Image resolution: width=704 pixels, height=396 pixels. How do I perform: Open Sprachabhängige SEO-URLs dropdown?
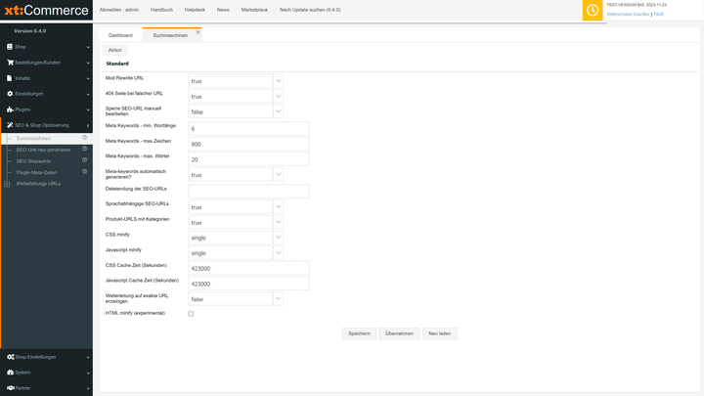point(278,207)
